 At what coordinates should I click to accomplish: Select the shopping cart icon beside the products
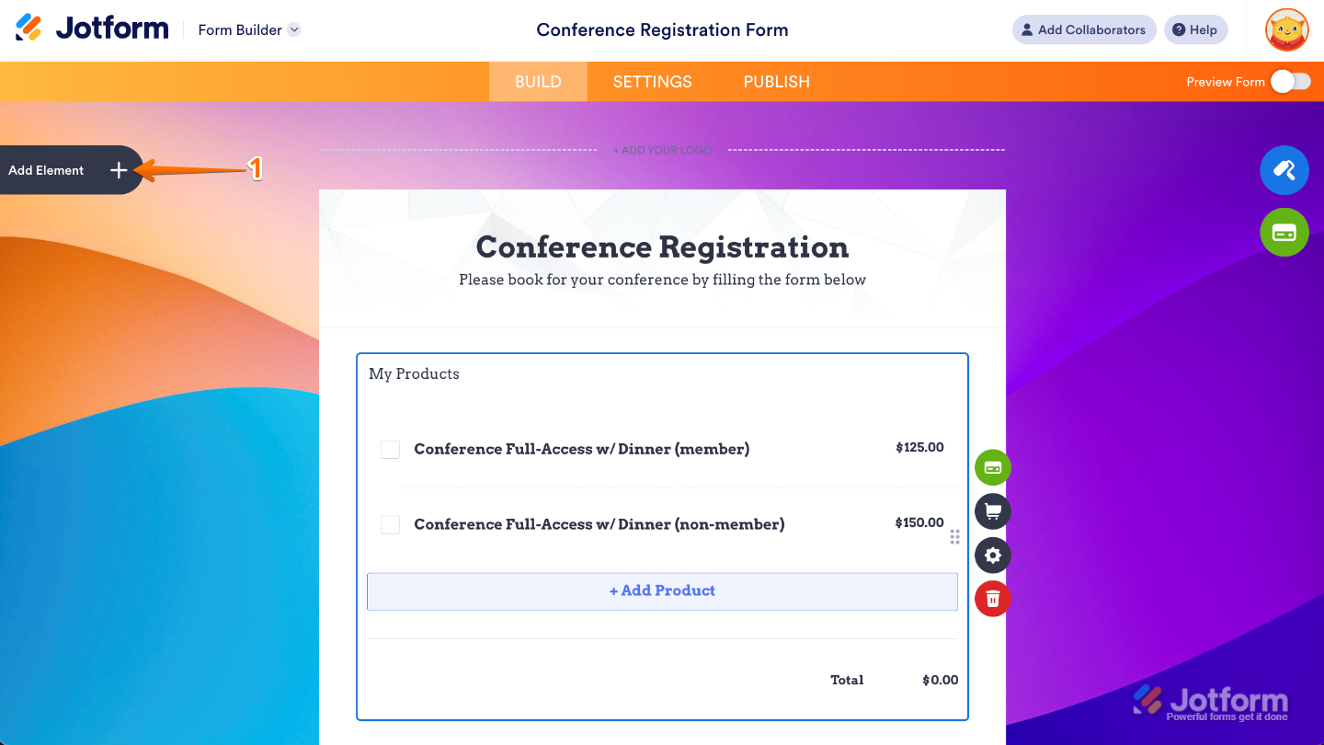(992, 510)
